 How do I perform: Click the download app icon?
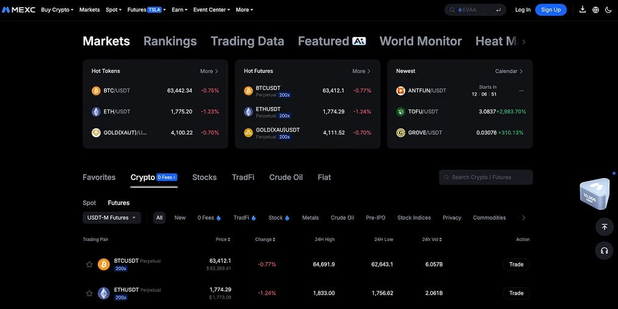pyautogui.click(x=583, y=10)
